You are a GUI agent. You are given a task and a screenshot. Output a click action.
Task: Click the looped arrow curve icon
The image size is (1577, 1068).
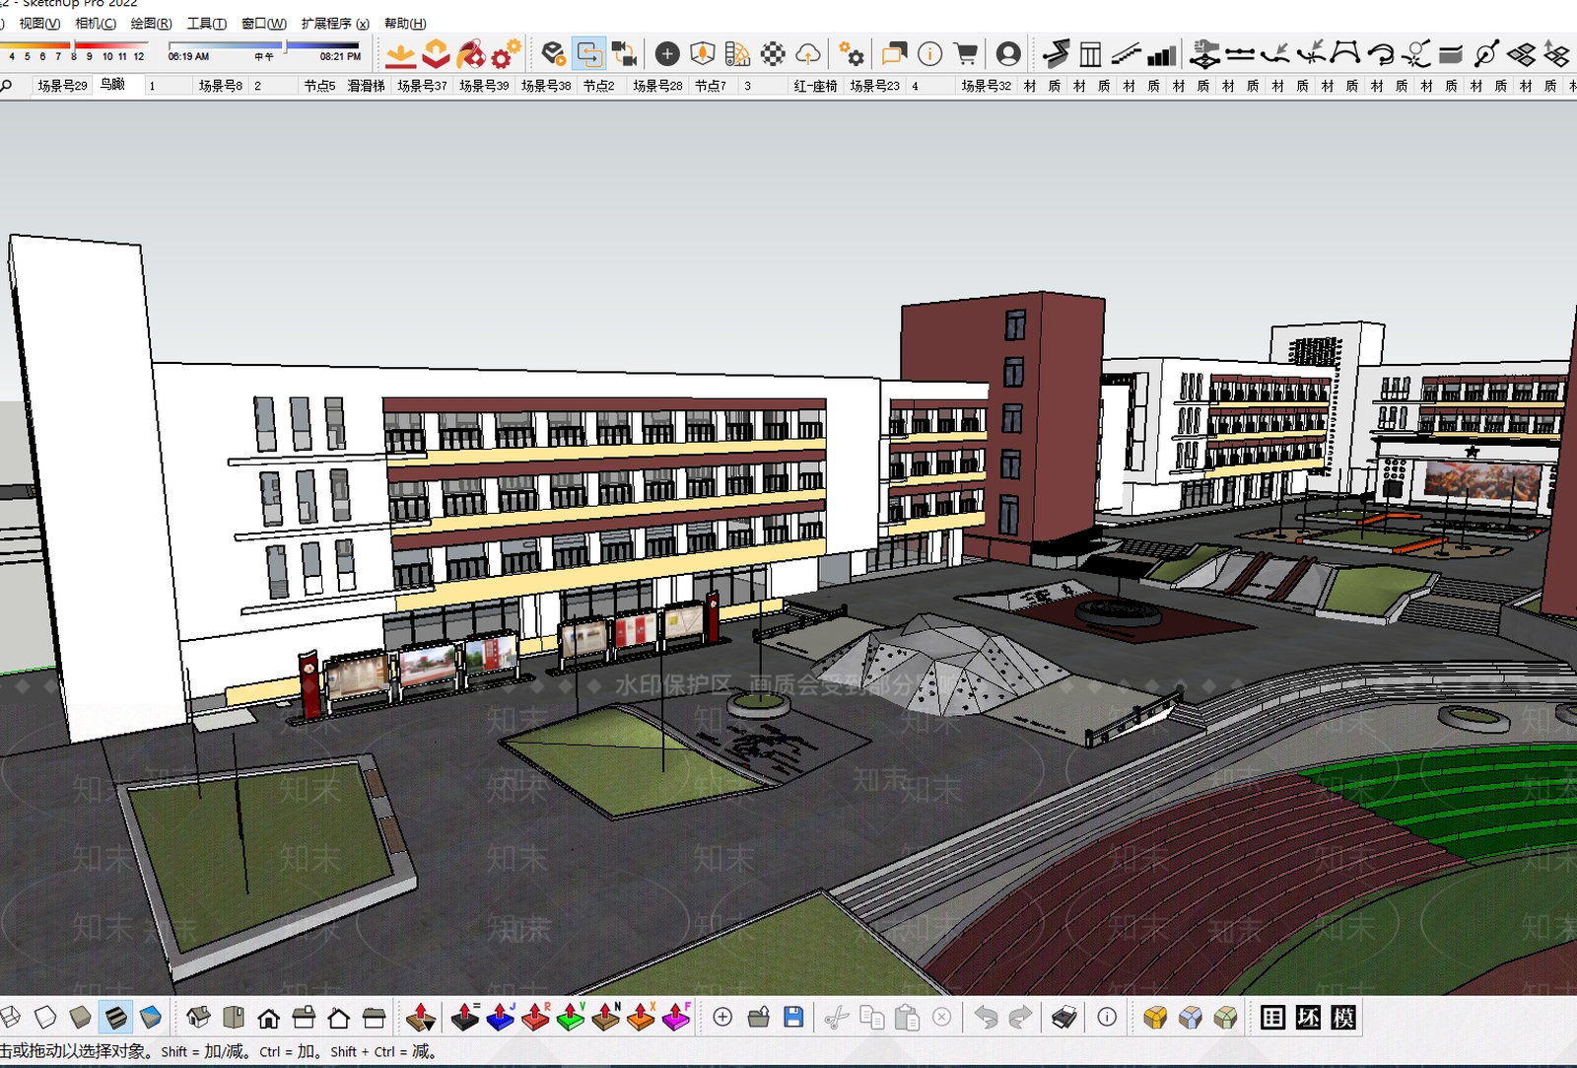1381,53
